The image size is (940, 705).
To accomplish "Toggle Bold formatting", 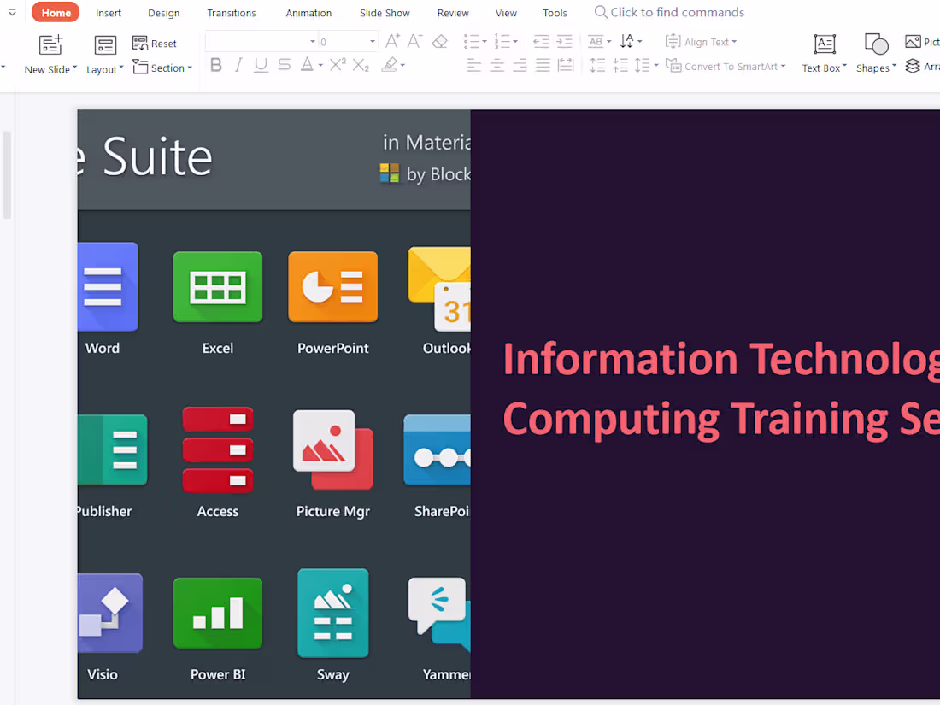I will click(x=216, y=65).
